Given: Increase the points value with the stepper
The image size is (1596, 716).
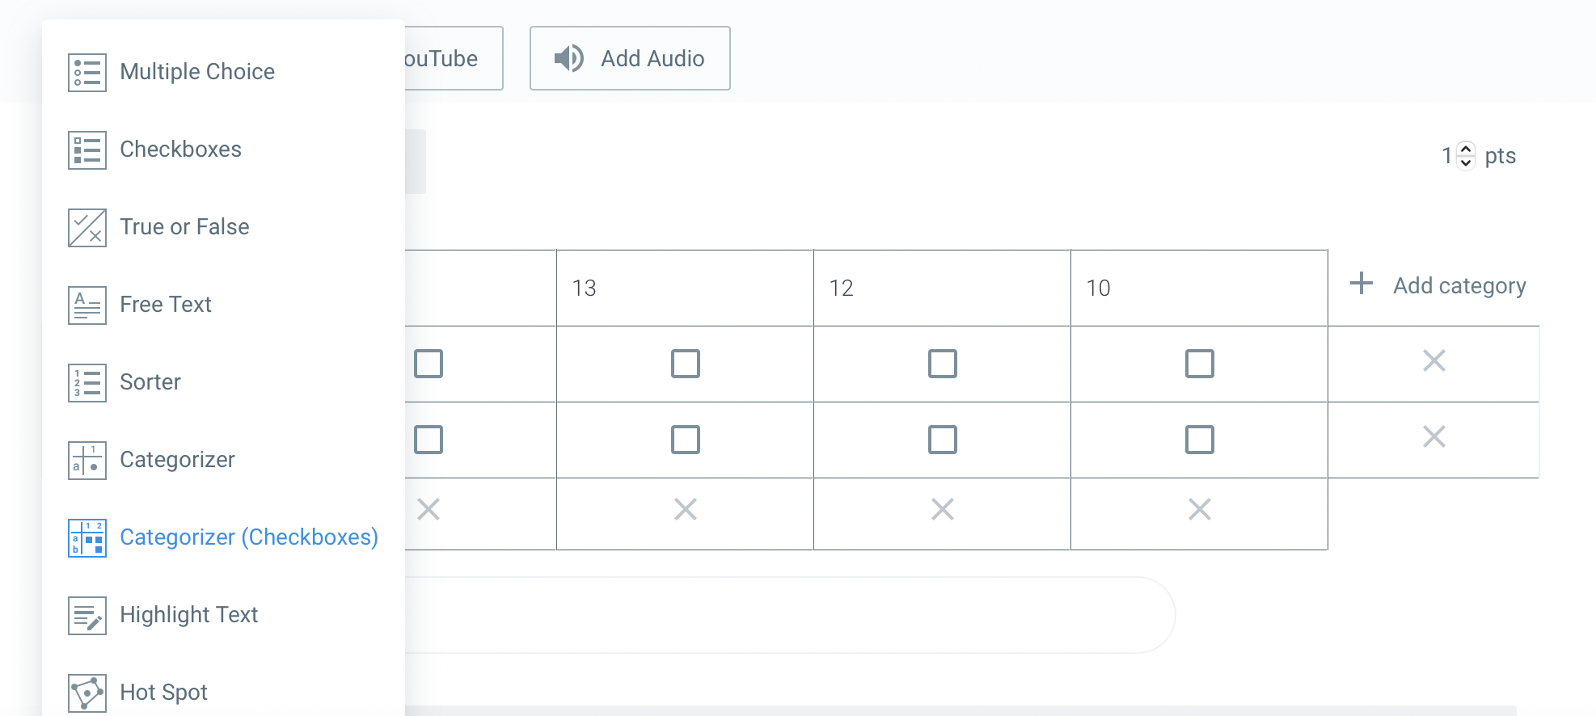Looking at the screenshot, I should coord(1464,150).
